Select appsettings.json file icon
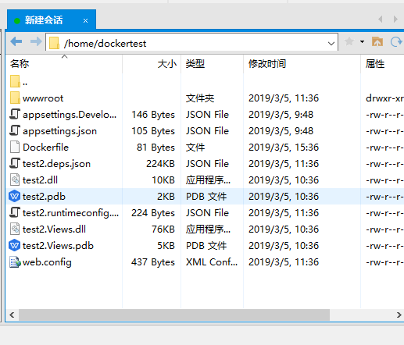The image size is (404, 345). click(15, 130)
